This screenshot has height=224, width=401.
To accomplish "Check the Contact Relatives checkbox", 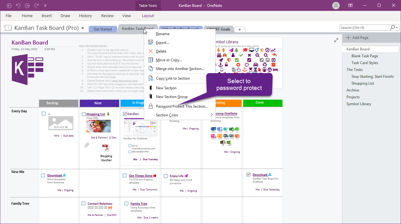I will [83, 203].
